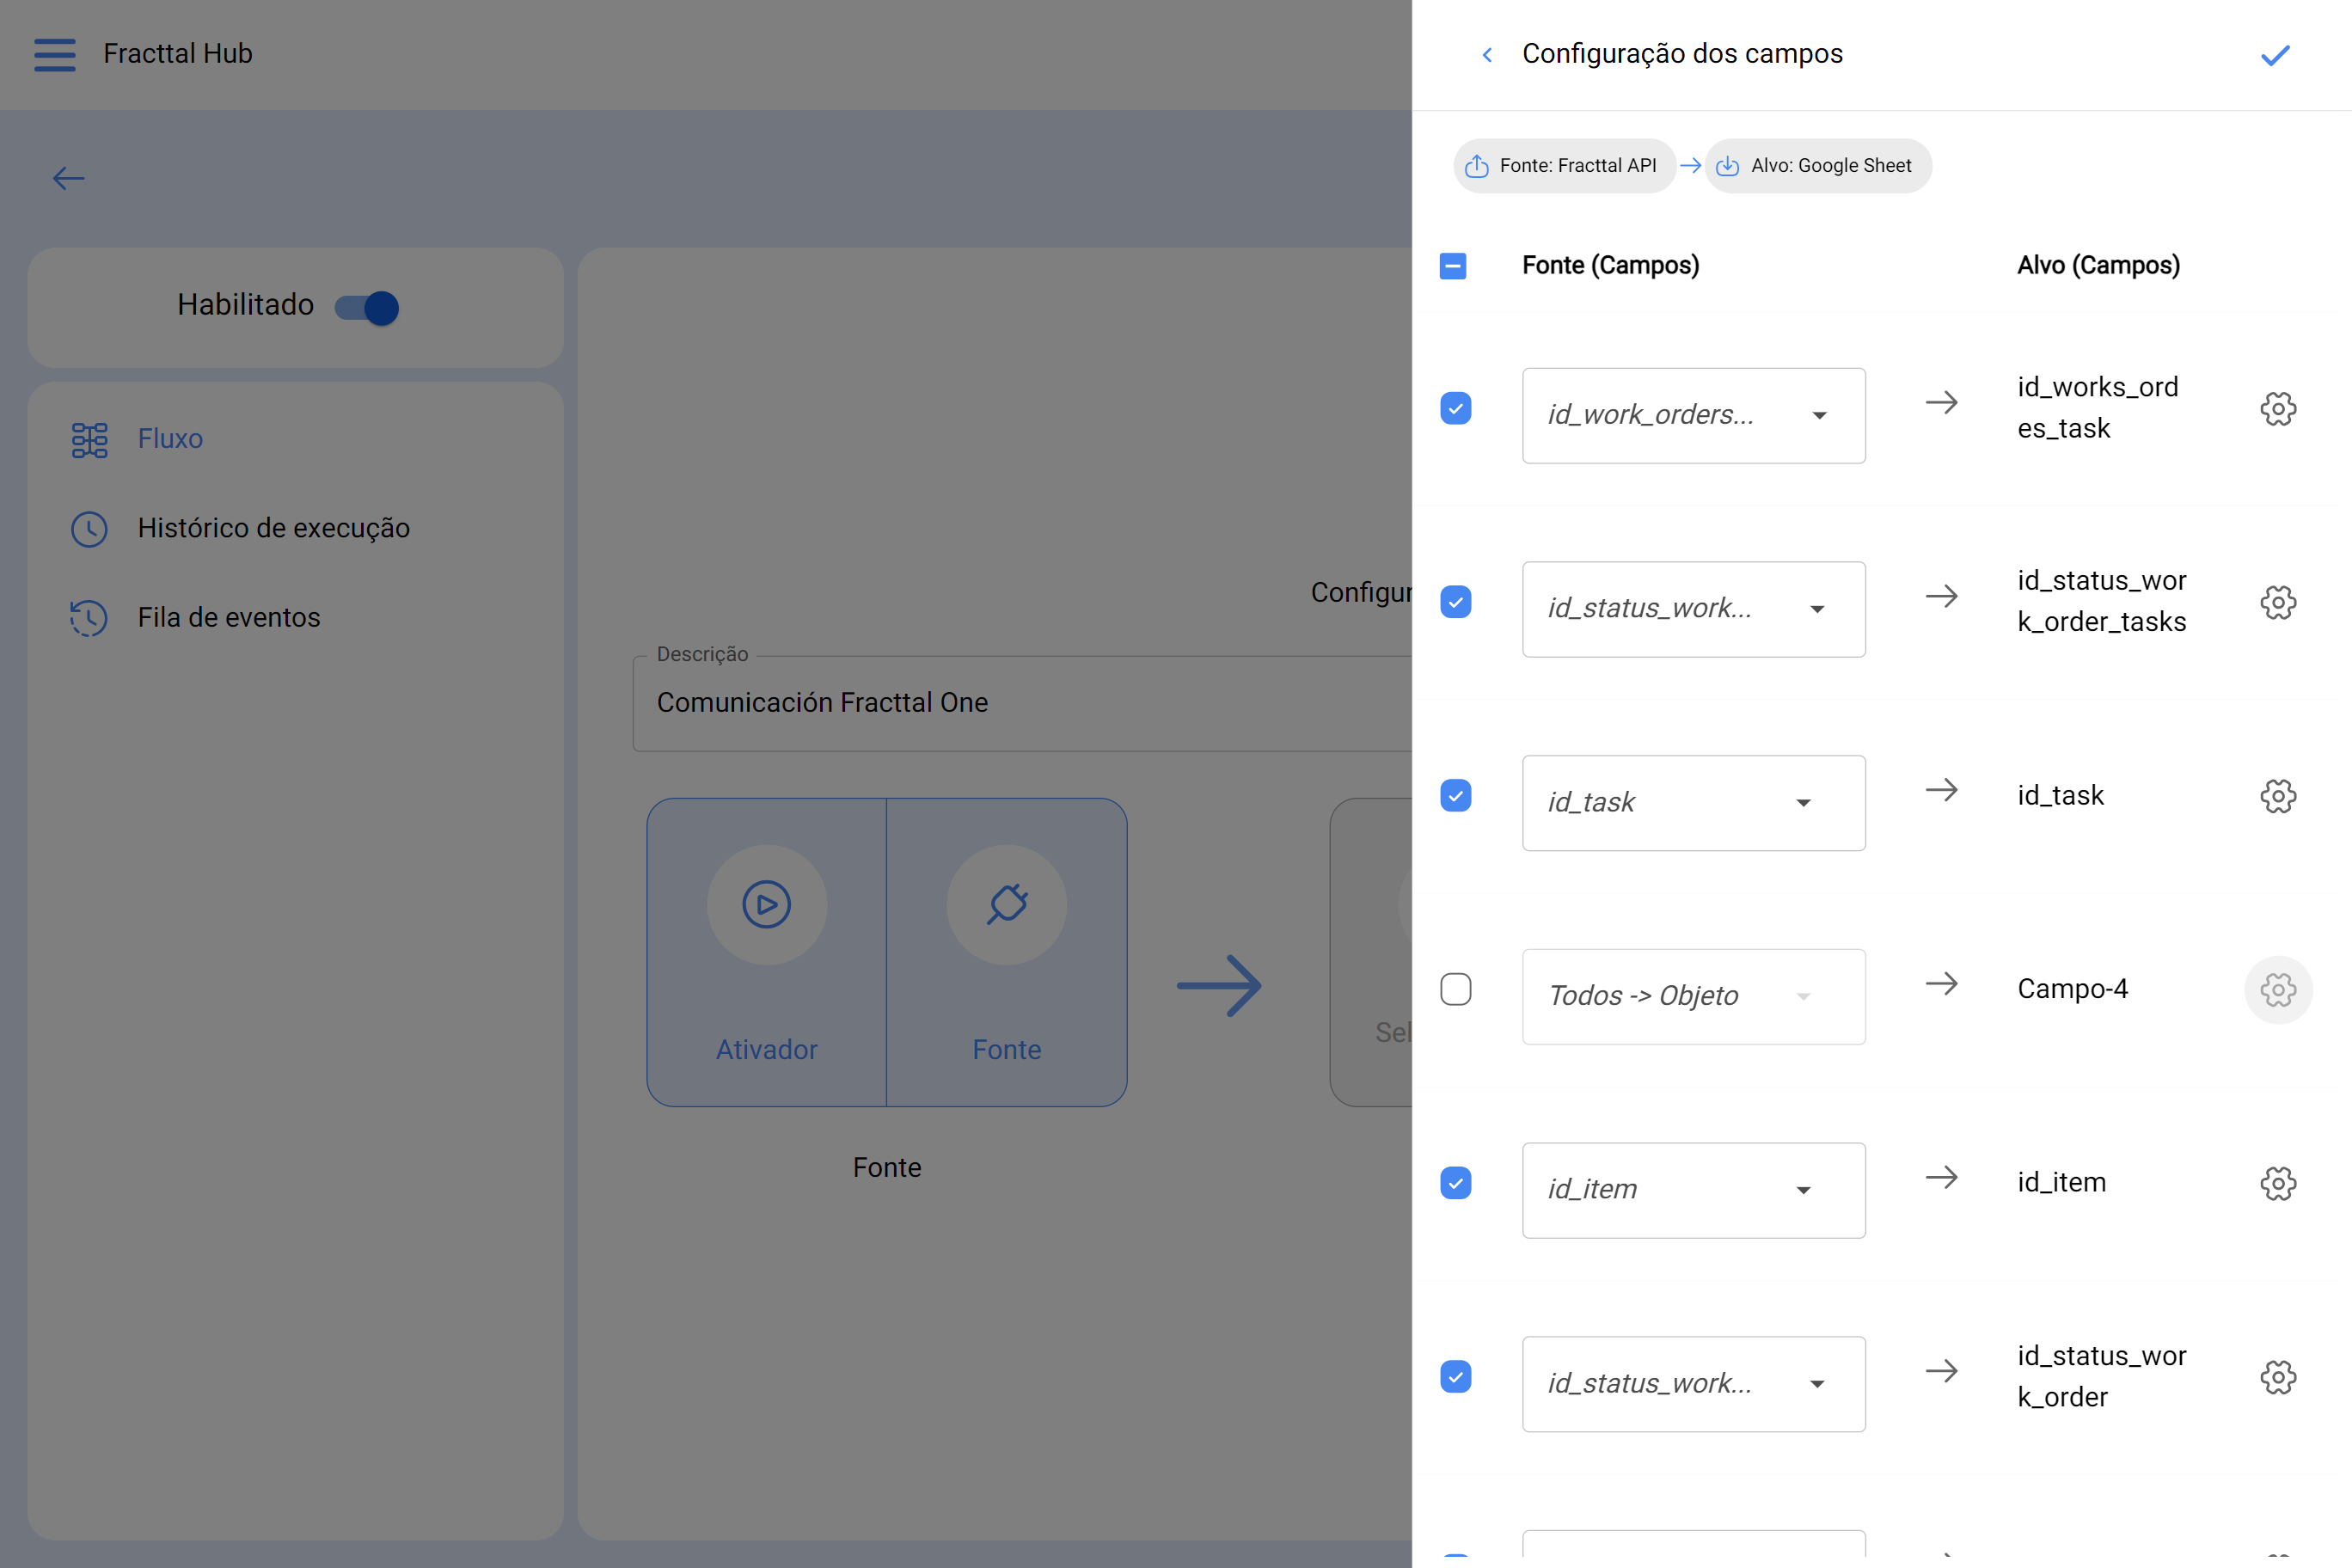Uncheck the id_task row checkbox

tap(1455, 796)
